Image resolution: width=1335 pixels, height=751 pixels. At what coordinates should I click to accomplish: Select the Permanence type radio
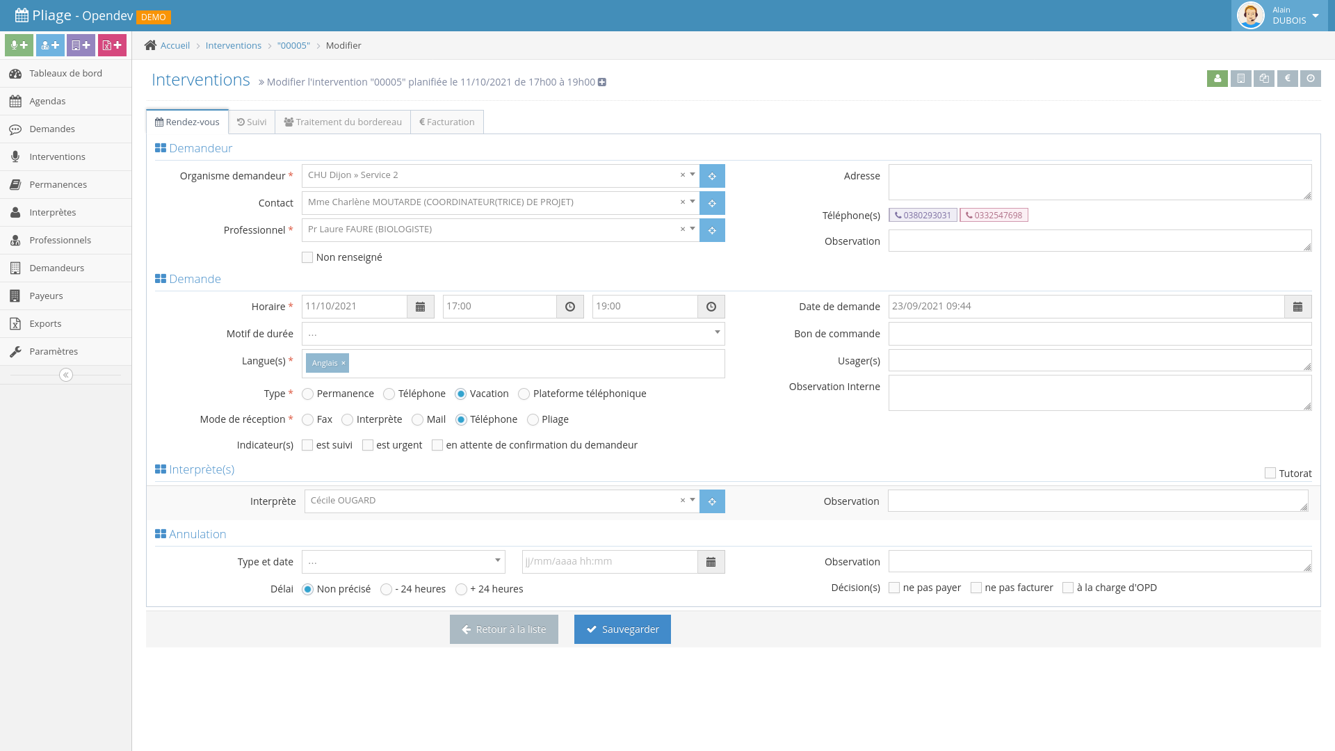click(307, 394)
